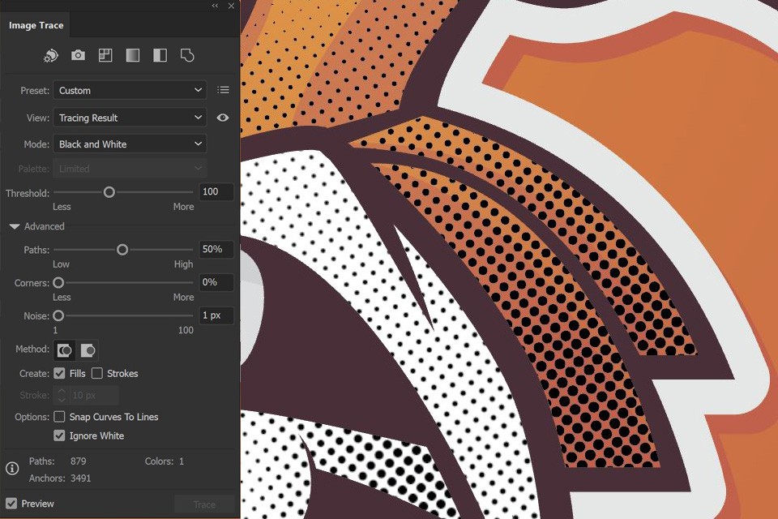Enable Snap Curves To Lines checkbox
778x519 pixels.
[59, 416]
